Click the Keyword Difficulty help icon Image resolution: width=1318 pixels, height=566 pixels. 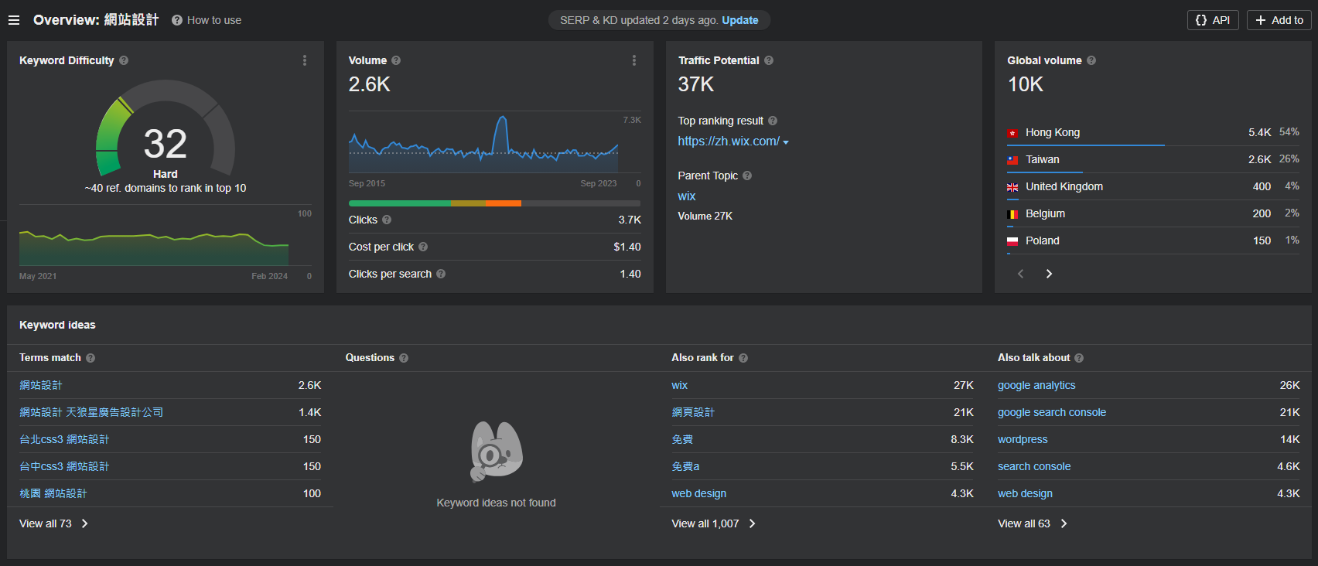click(x=124, y=60)
